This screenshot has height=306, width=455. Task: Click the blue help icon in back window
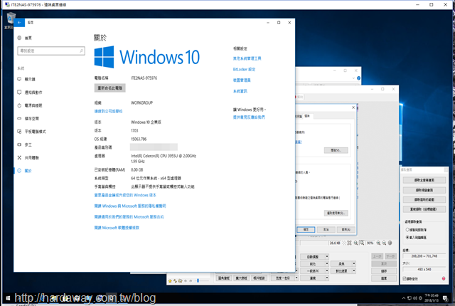tap(358, 78)
